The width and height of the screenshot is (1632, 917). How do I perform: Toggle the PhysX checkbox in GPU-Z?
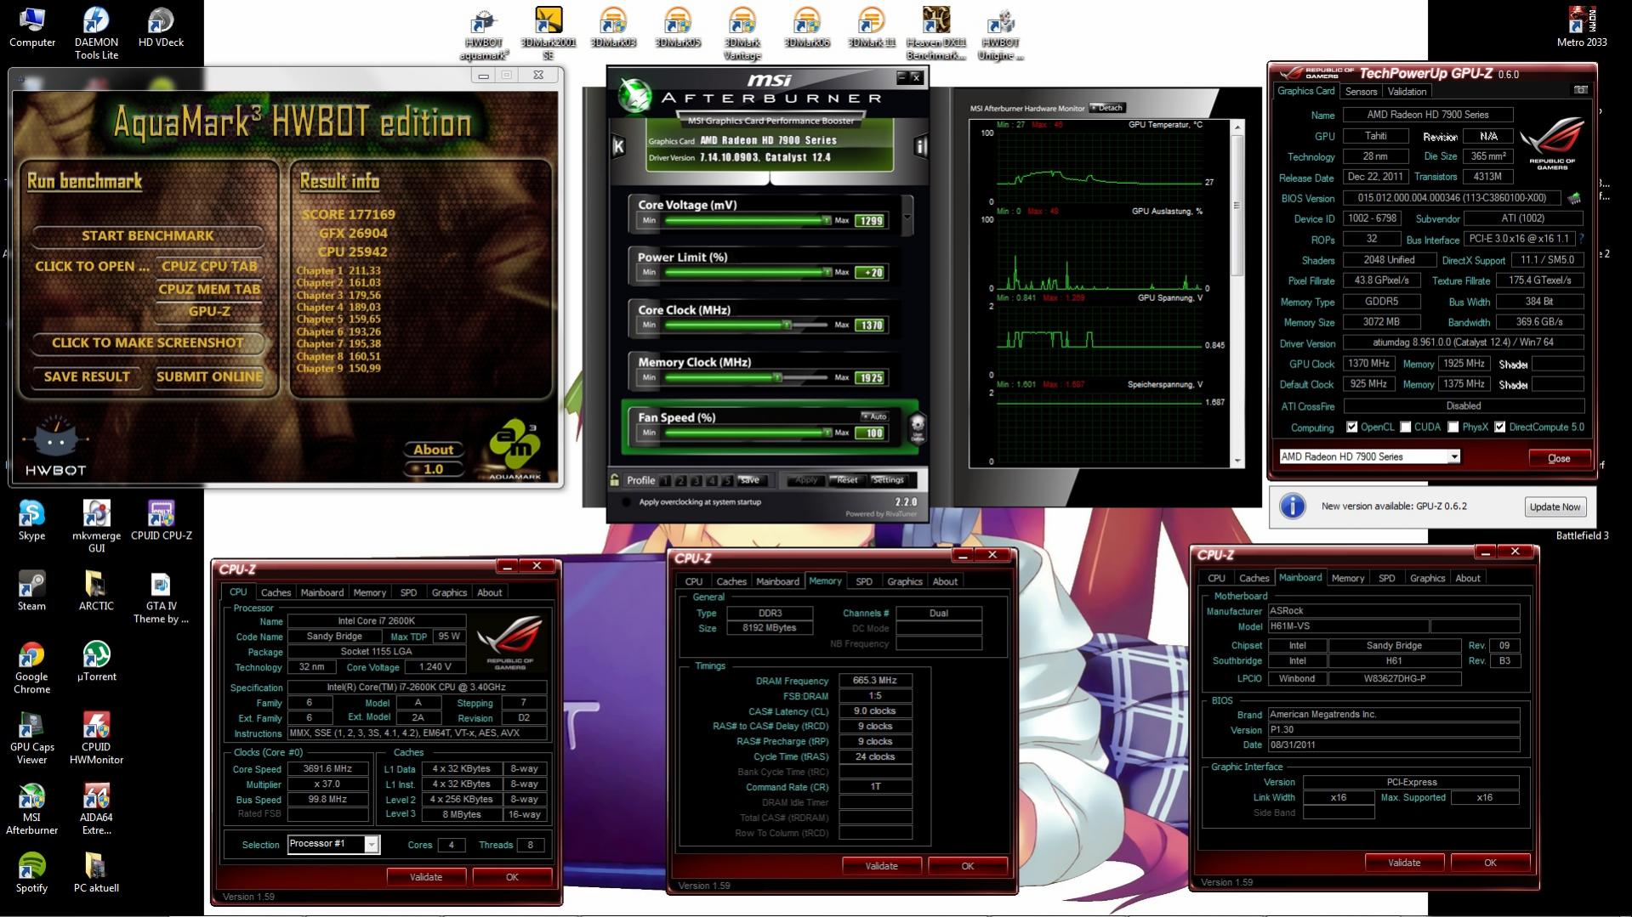pyautogui.click(x=1453, y=427)
